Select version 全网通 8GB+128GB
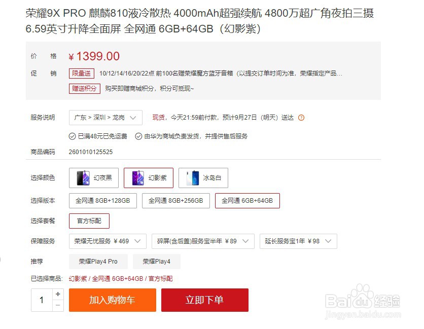Screen dimensions: 424x329 (x=103, y=201)
